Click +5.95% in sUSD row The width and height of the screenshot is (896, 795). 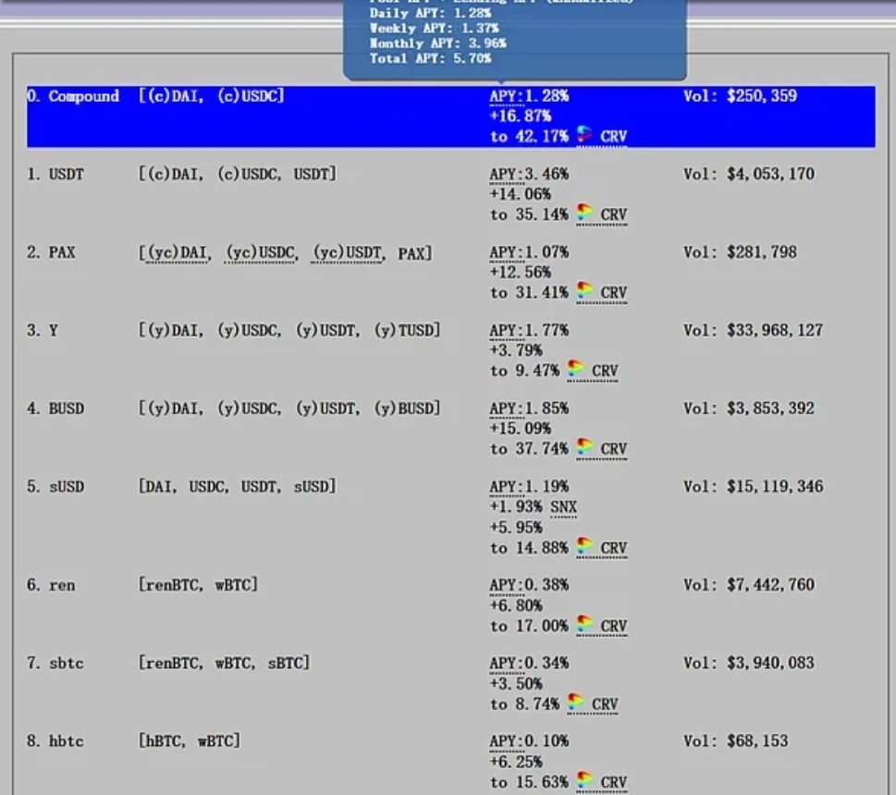[x=516, y=527]
